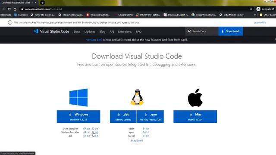The width and height of the screenshot is (276, 155).
Task: Click the blue Download button in header
Action: (x=231, y=31)
